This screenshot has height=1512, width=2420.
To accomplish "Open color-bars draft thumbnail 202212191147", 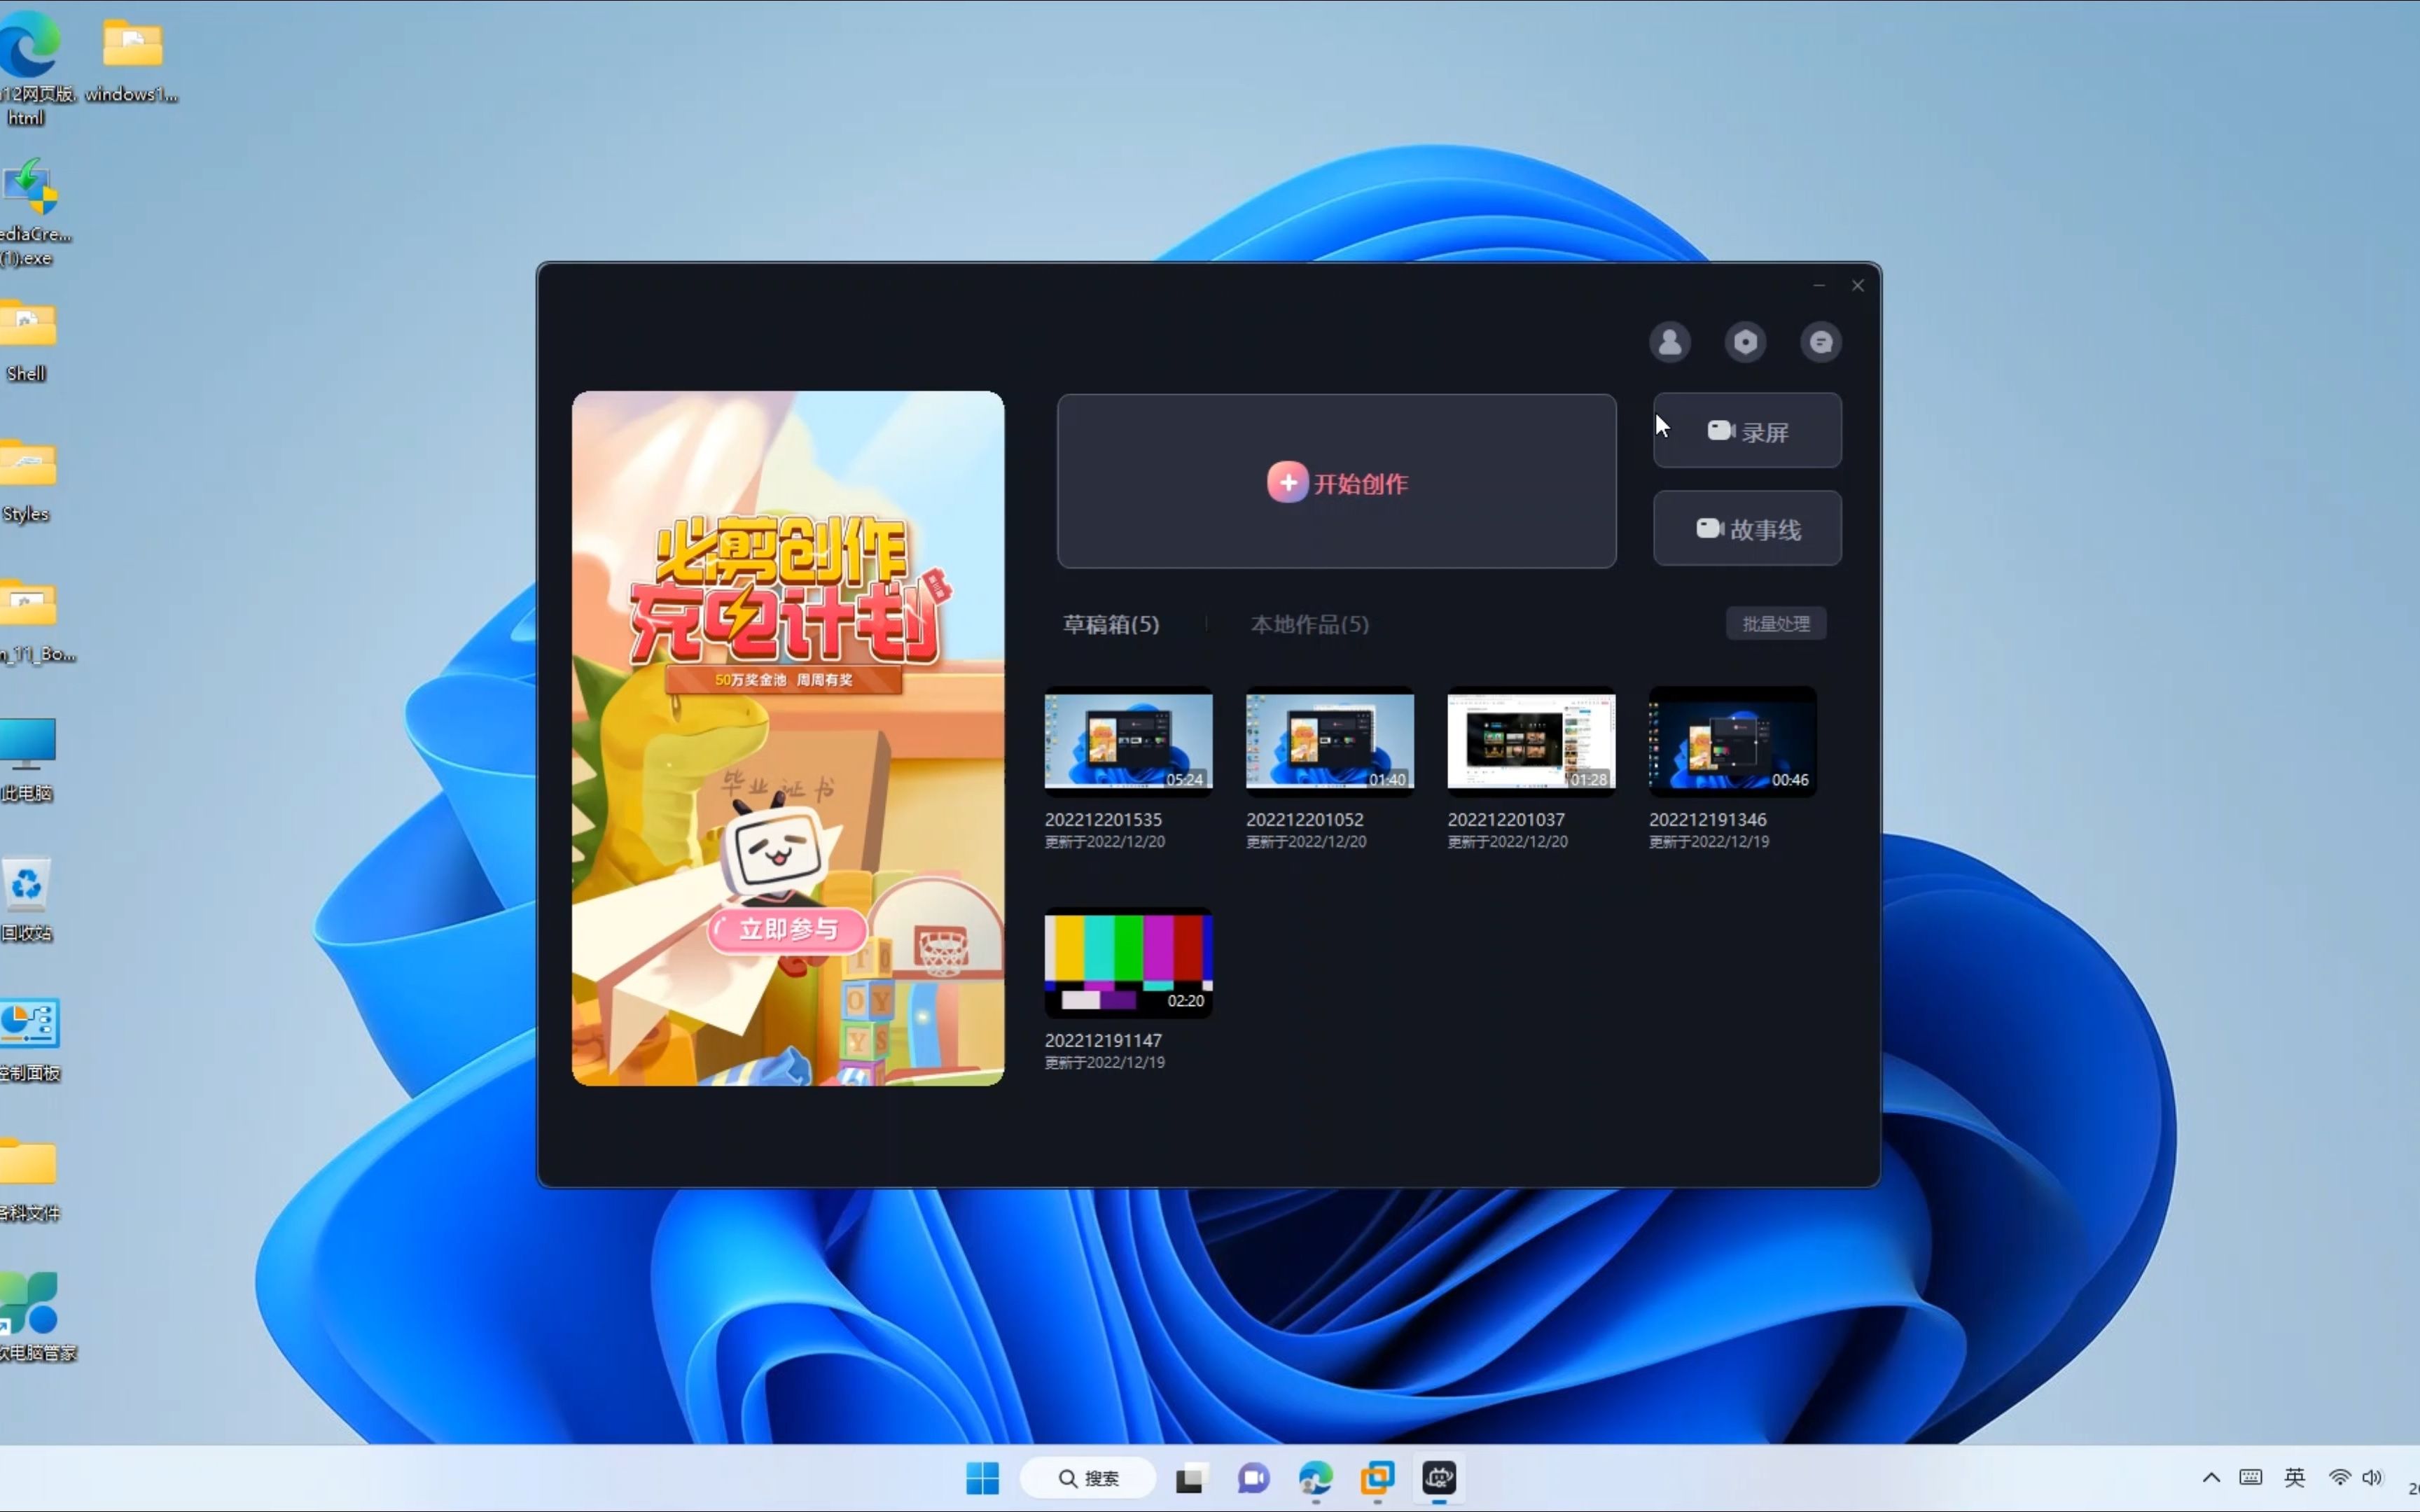I will point(1128,963).
